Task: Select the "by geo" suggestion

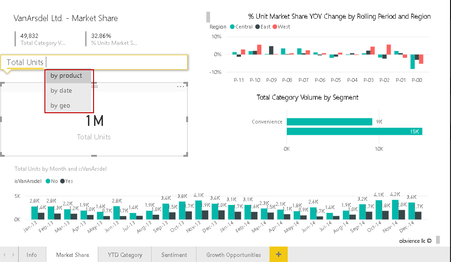Action: 60,106
